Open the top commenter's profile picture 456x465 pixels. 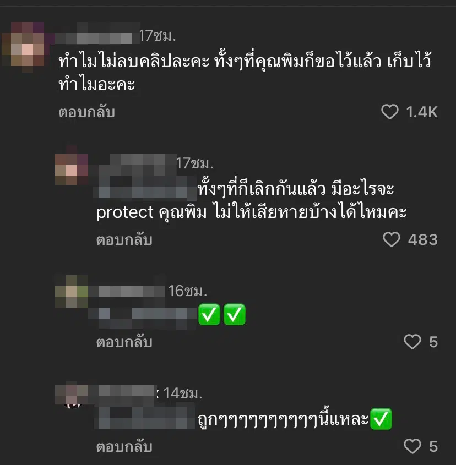28,47
